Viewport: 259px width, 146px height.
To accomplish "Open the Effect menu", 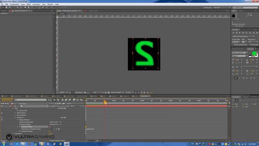I will (x=29, y=4).
